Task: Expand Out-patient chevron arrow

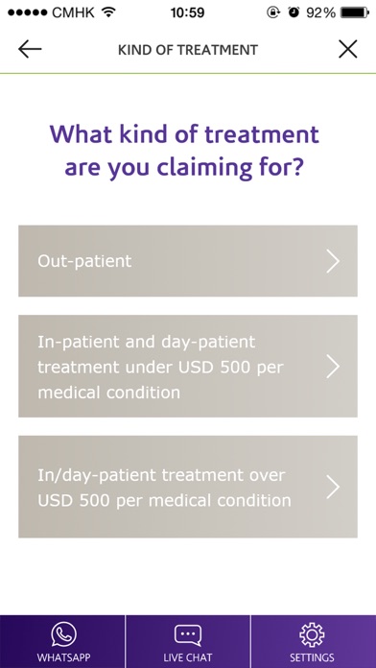Action: (x=333, y=261)
